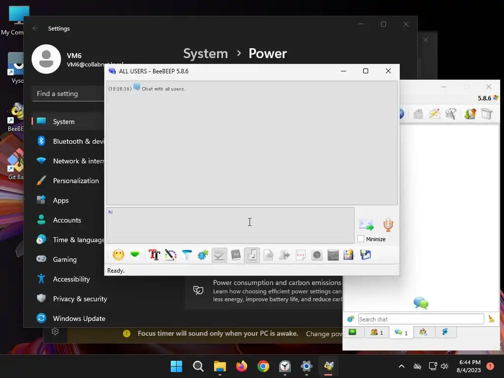Screen dimensions: 504x378
Task: Launch Google Chrome from the taskbar
Action: point(263,366)
